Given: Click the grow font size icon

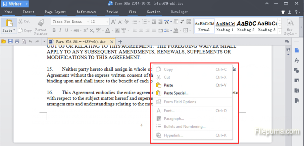Looking at the screenshot, I should (x=113, y=22).
